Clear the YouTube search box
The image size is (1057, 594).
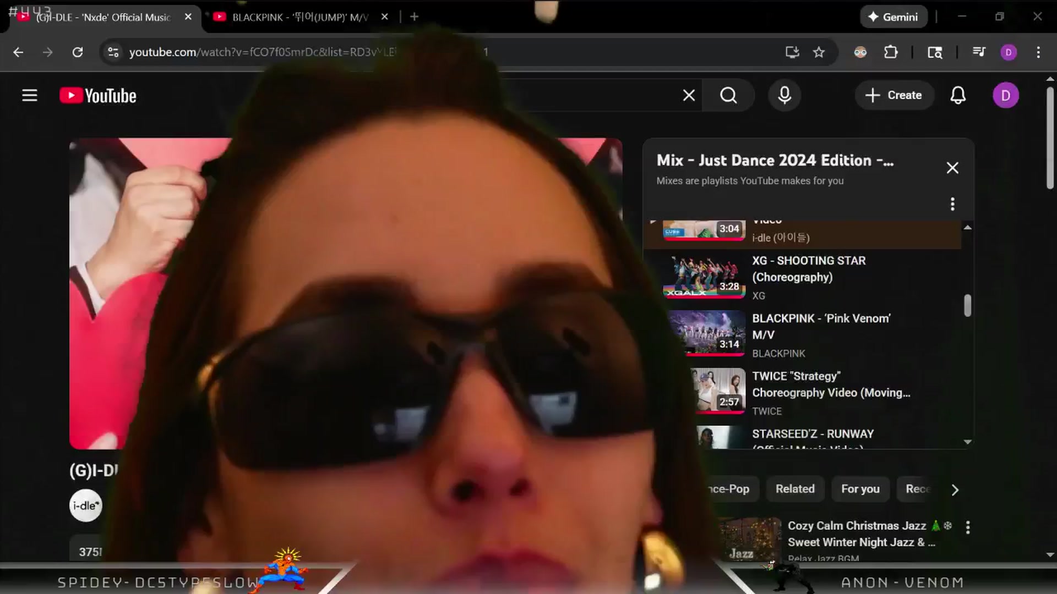(x=689, y=96)
